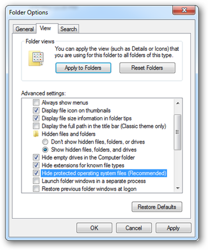Click the advanced settings scroll down arrow
The image size is (208, 250).
point(178,188)
